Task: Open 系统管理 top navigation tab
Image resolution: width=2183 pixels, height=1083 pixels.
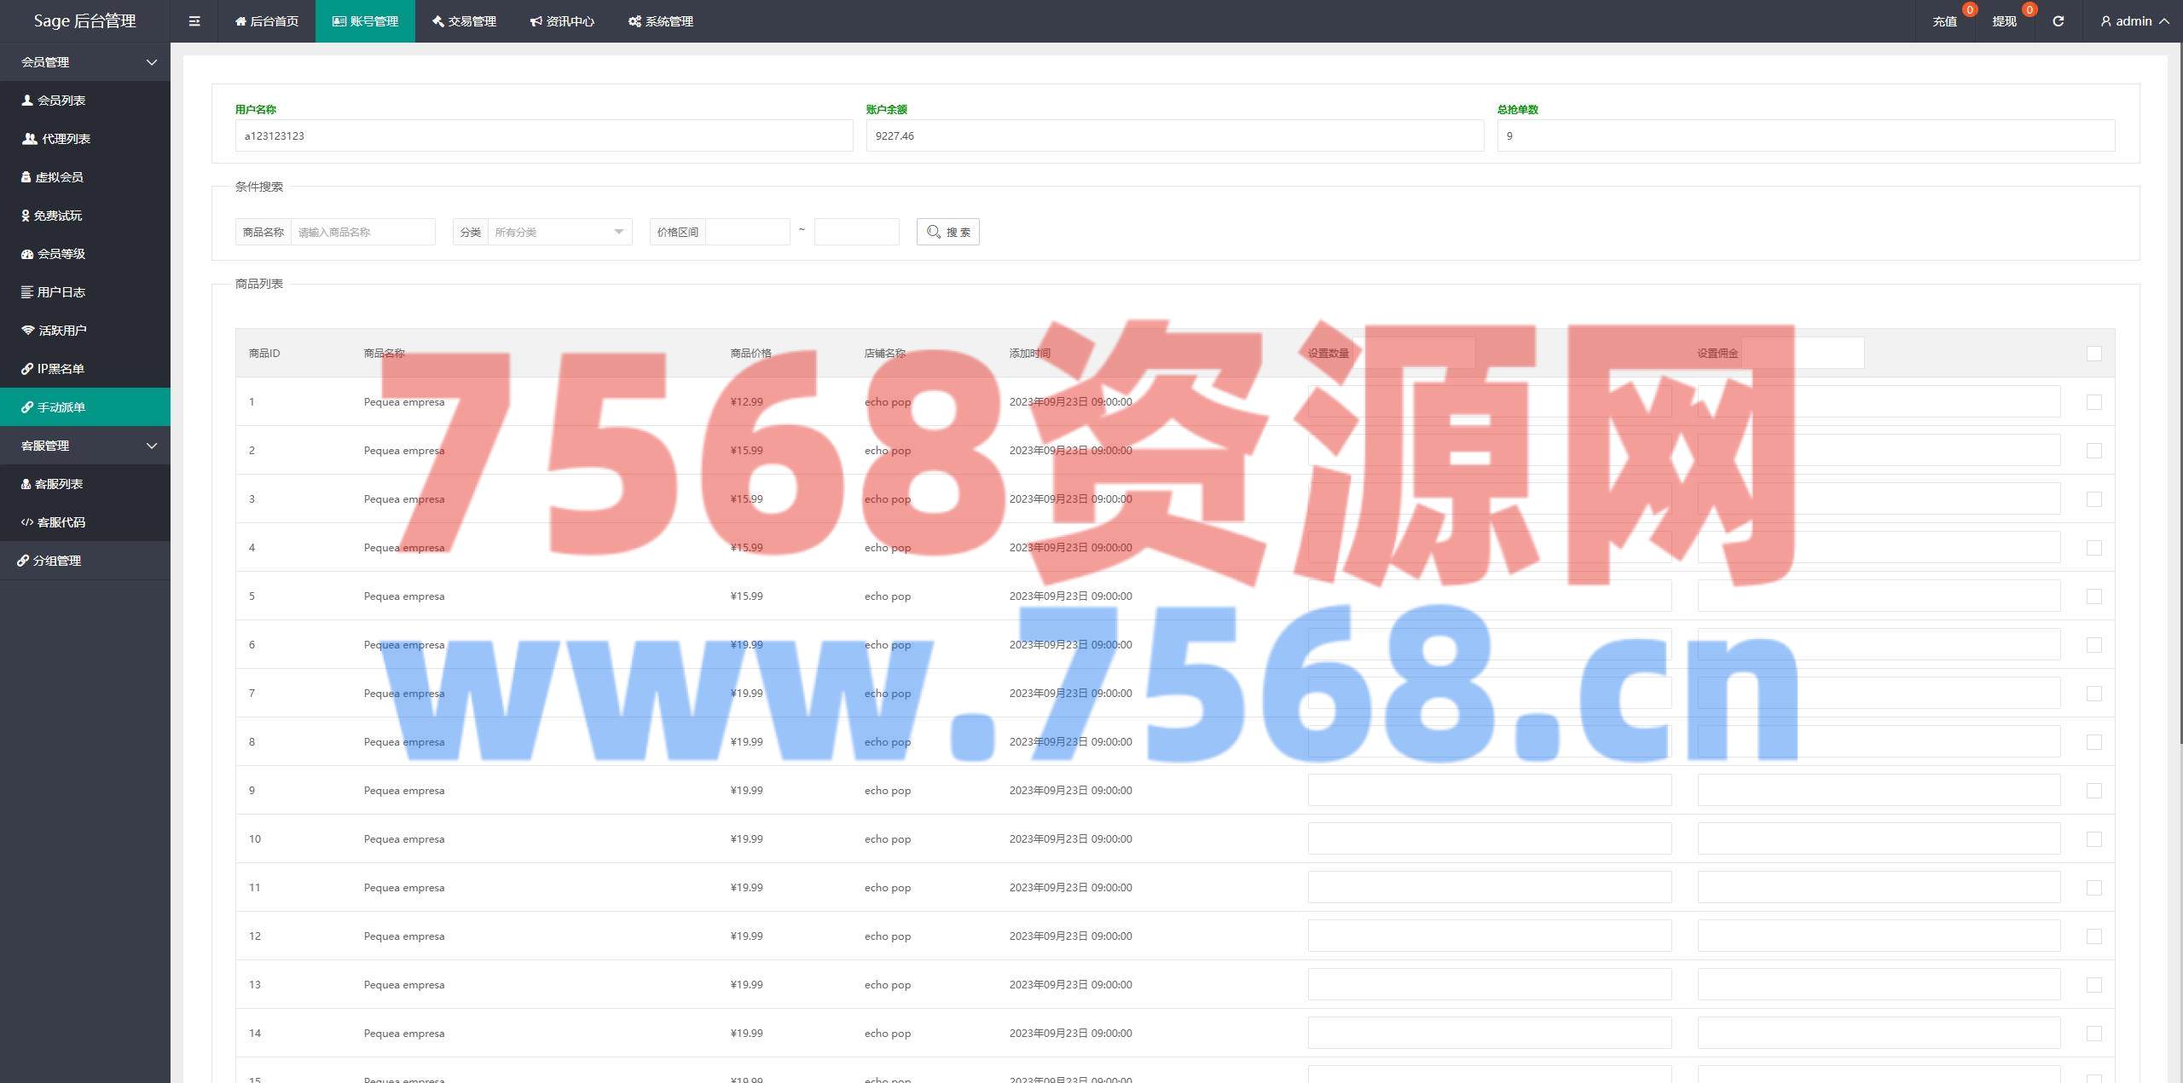Action: [661, 21]
